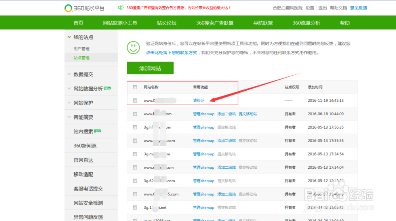Image resolution: width=396 pixels, height=221 pixels.
Task: Click the 请验证 verify link
Action: pyautogui.click(x=198, y=101)
